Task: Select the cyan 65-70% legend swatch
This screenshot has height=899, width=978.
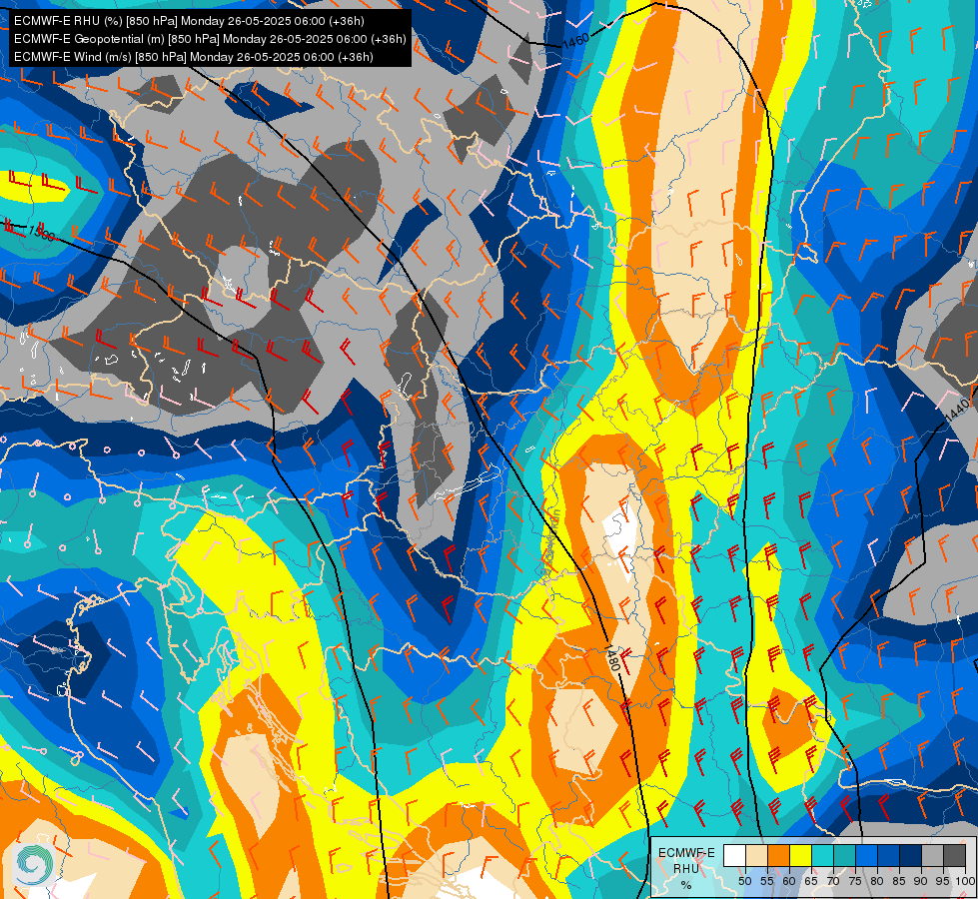Action: point(823,855)
